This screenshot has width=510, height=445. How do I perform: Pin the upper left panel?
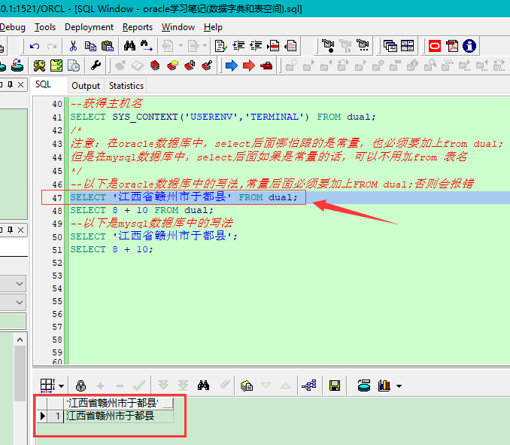click(x=11, y=85)
